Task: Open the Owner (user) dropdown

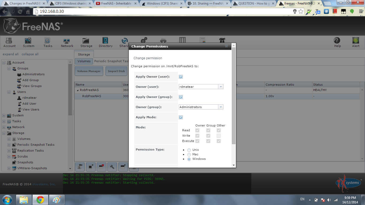Action: click(221, 87)
